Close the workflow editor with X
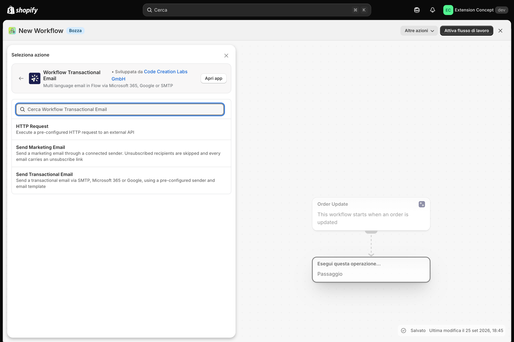 500,31
